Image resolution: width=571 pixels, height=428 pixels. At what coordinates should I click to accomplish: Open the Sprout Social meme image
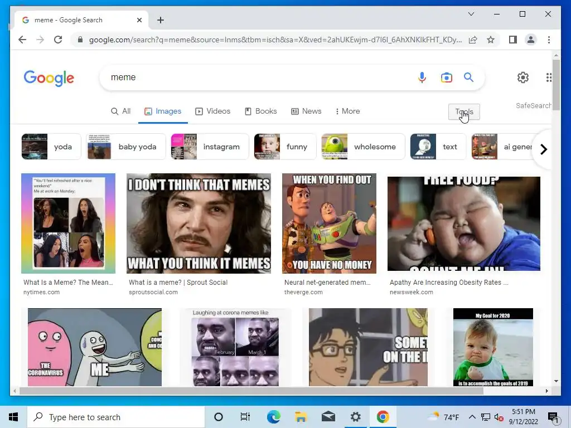(x=199, y=223)
